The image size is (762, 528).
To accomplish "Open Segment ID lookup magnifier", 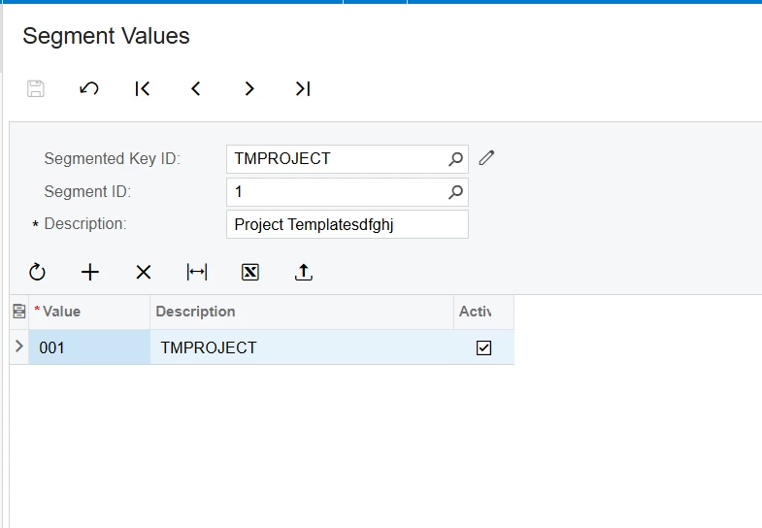I will click(x=455, y=192).
